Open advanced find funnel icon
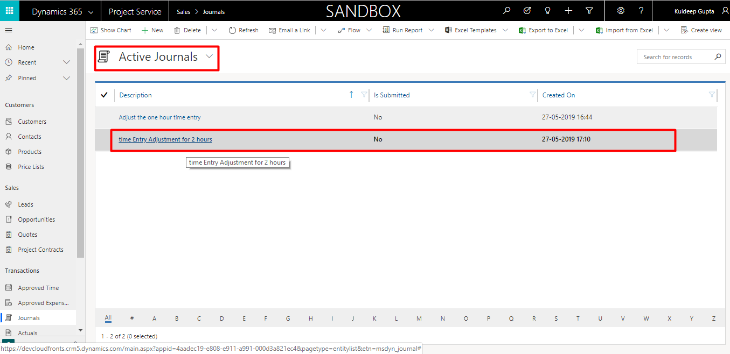 (589, 11)
